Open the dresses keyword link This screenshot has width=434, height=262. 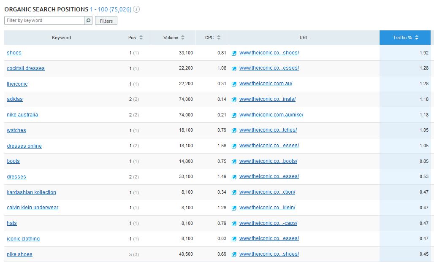point(16,176)
